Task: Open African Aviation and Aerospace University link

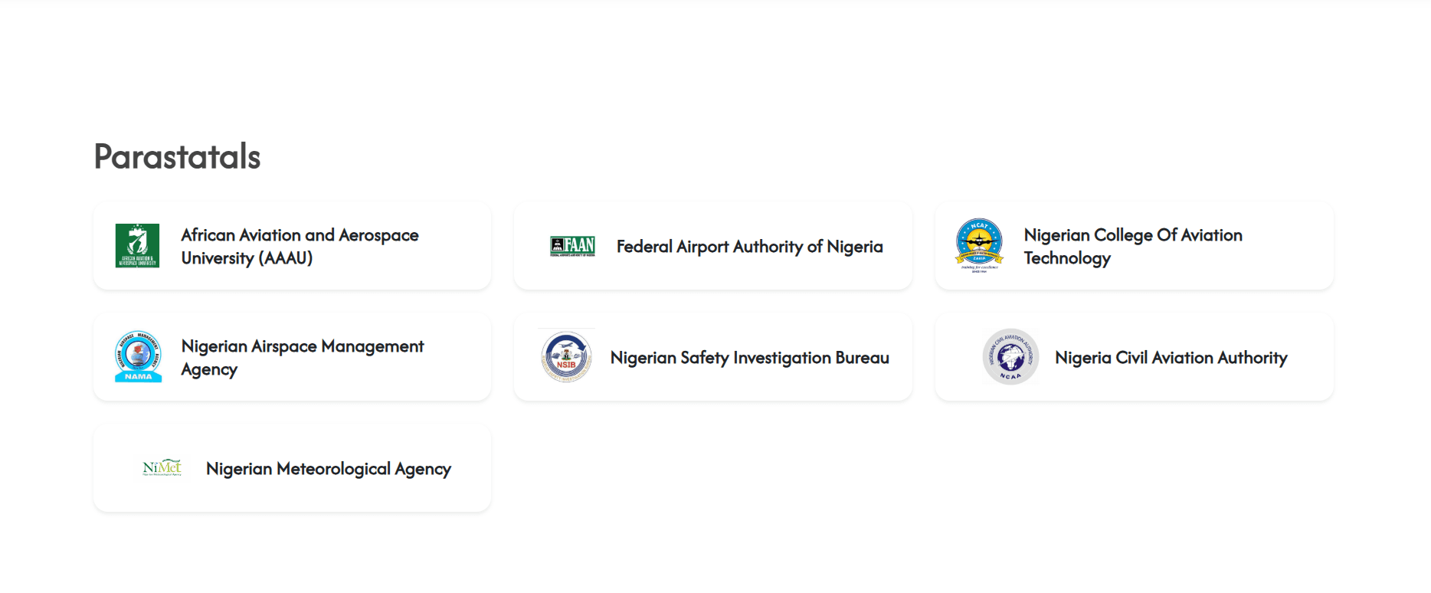Action: click(300, 247)
